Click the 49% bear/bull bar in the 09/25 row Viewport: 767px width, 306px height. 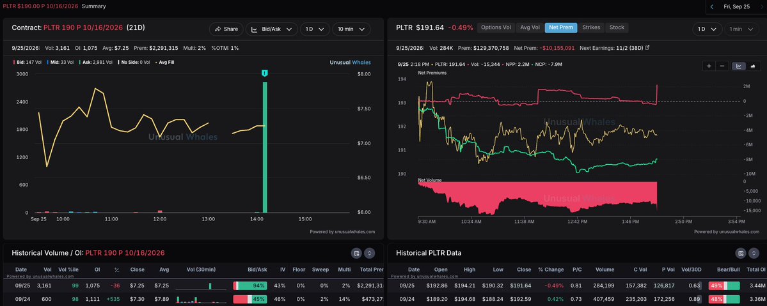pos(724,286)
